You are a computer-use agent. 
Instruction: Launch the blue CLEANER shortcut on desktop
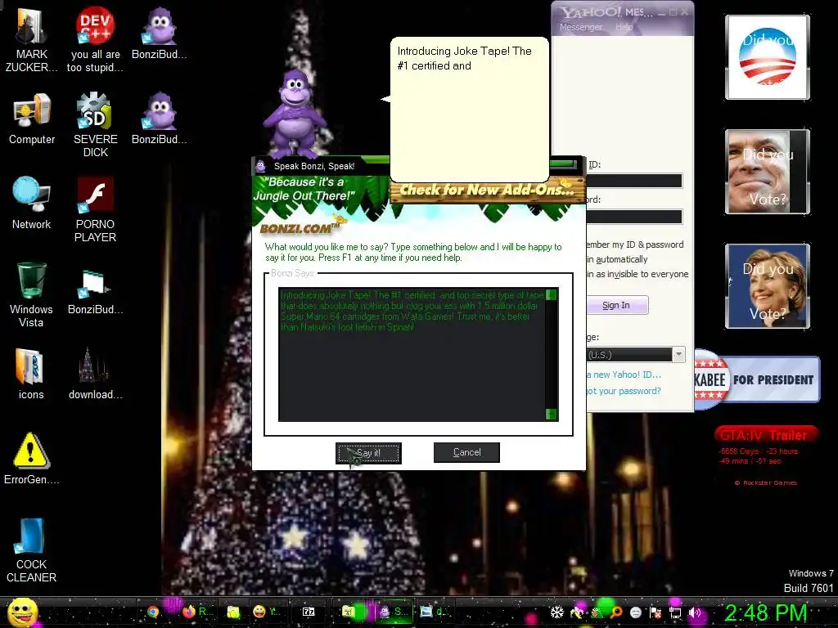[x=31, y=550]
